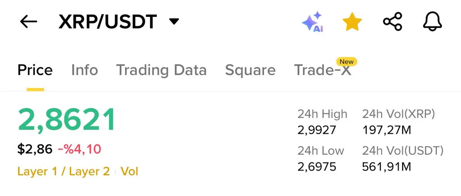The image size is (461, 196).
Task: Switch to the Info tab
Action: pyautogui.click(x=85, y=70)
